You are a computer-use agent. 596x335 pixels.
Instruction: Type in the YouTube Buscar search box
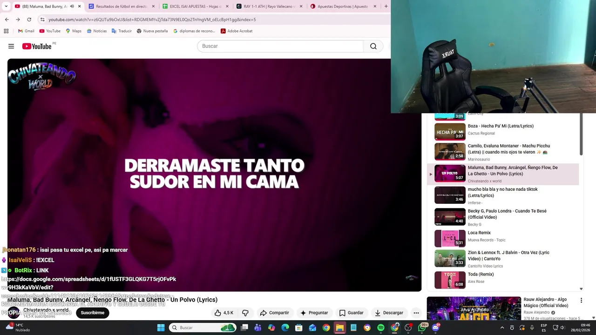coord(280,46)
